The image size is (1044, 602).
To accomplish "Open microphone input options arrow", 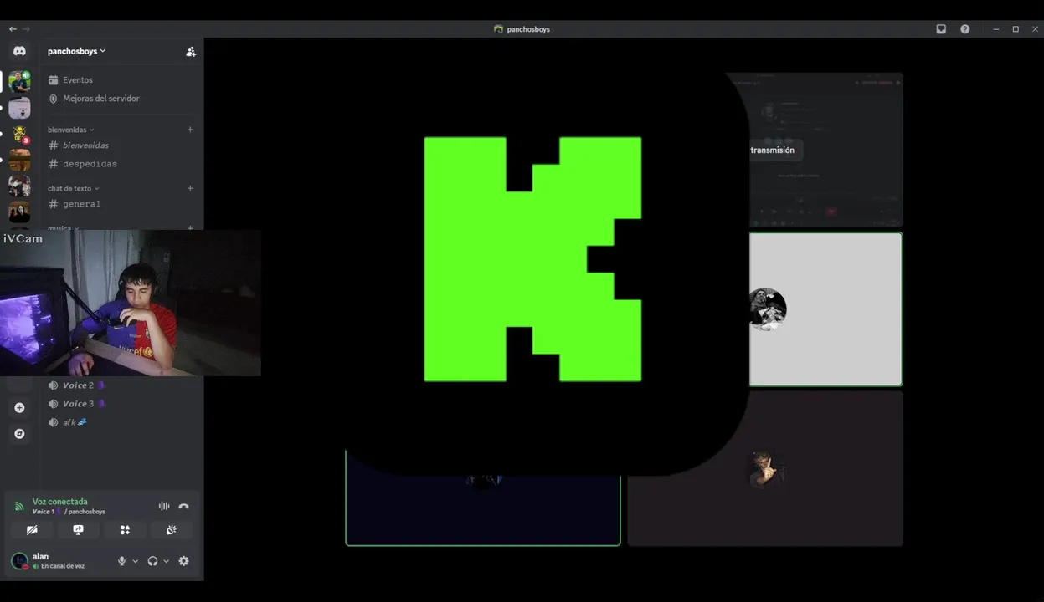I will point(136,561).
